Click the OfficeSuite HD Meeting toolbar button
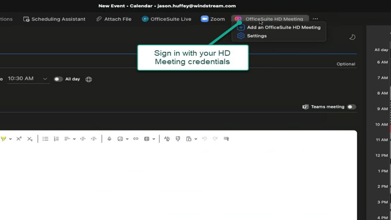 coord(270,19)
